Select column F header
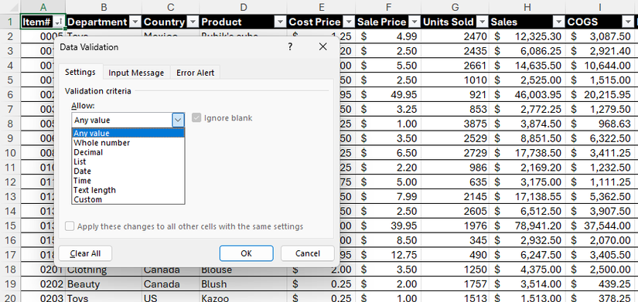The width and height of the screenshot is (638, 302). pos(388,7)
